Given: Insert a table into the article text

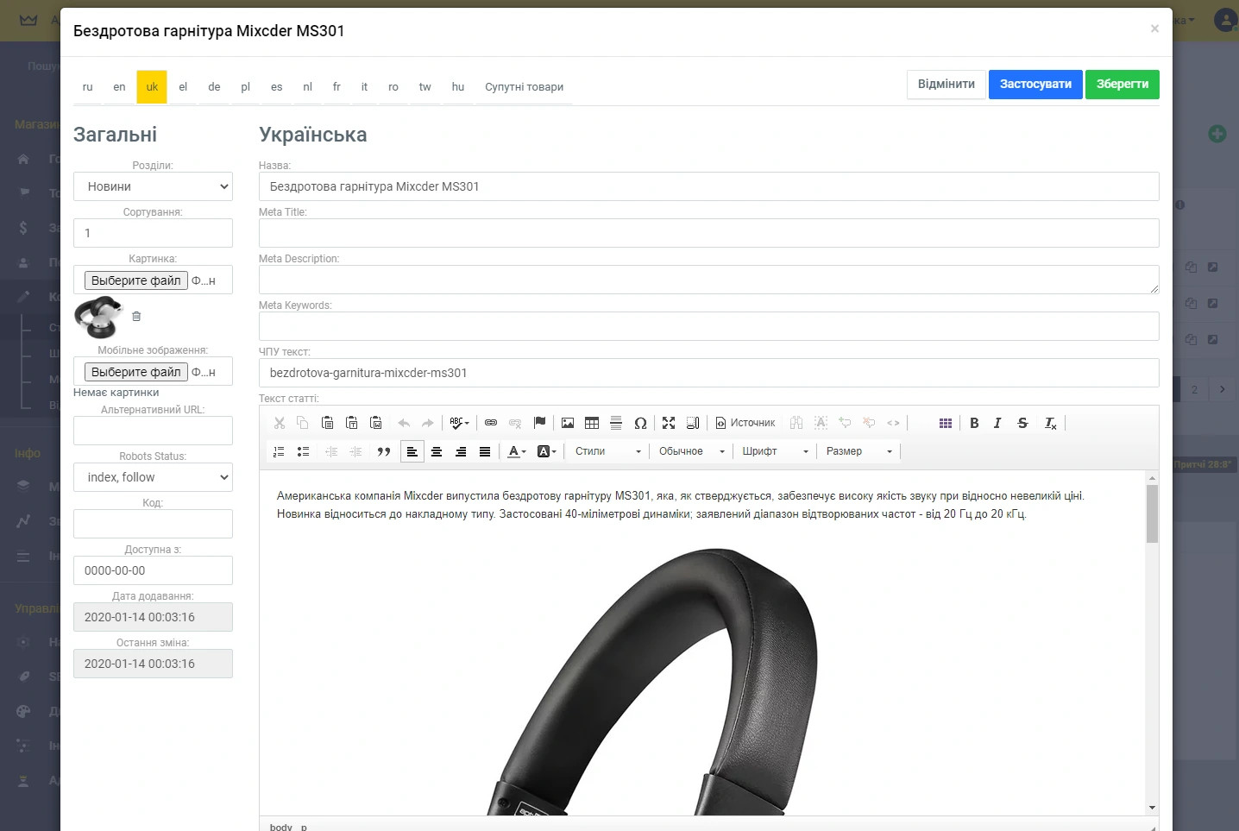Looking at the screenshot, I should click(592, 423).
